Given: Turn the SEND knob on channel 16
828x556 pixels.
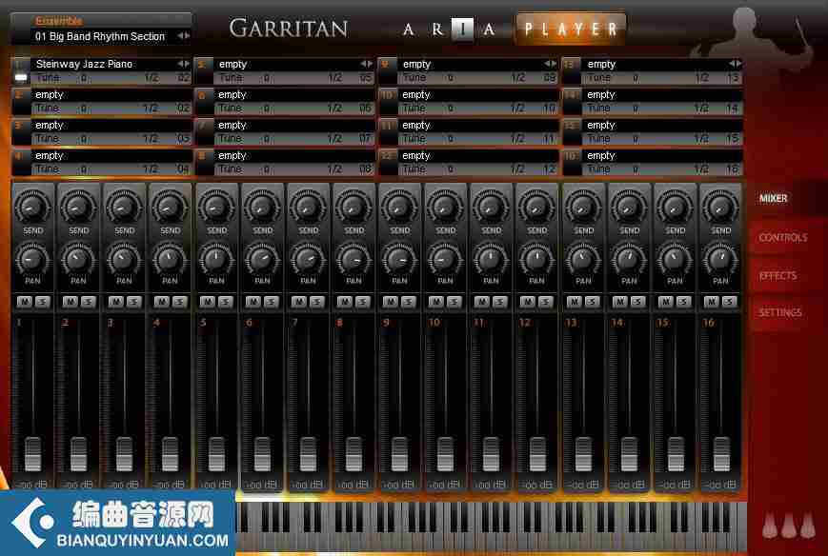Looking at the screenshot, I should tap(720, 208).
